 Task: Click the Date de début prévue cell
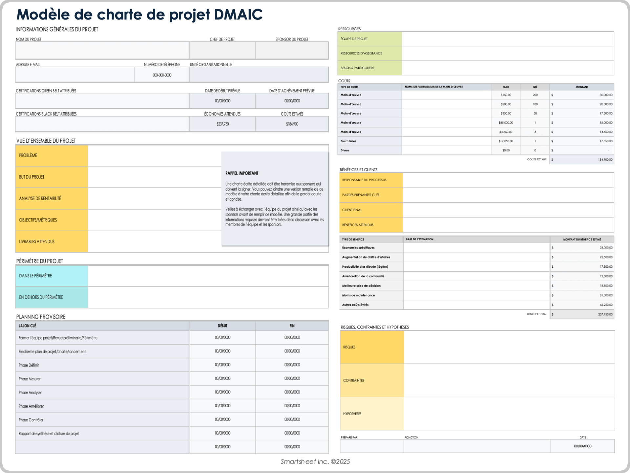(222, 101)
